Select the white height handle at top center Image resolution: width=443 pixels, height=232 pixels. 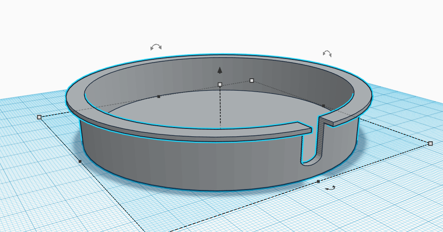tap(220, 84)
